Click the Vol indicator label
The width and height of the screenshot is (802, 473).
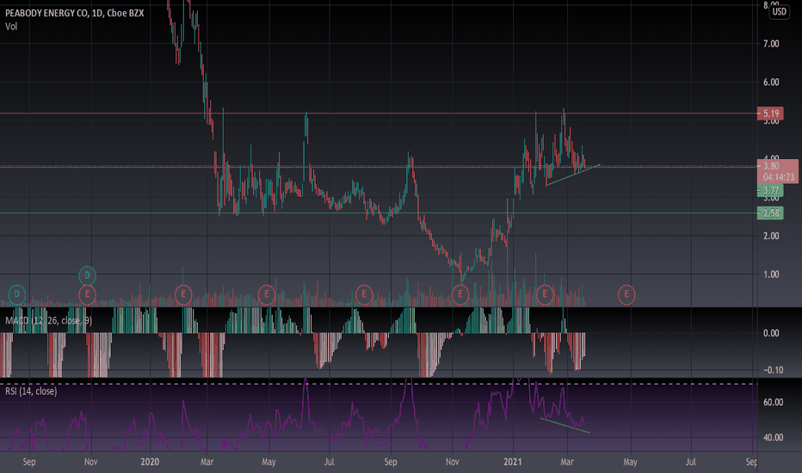tap(11, 26)
